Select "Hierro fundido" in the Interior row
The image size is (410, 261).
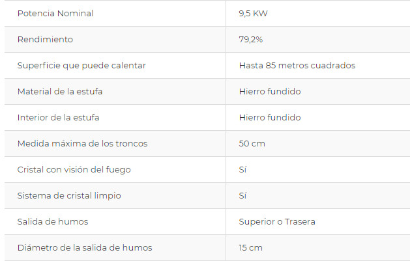(270, 117)
